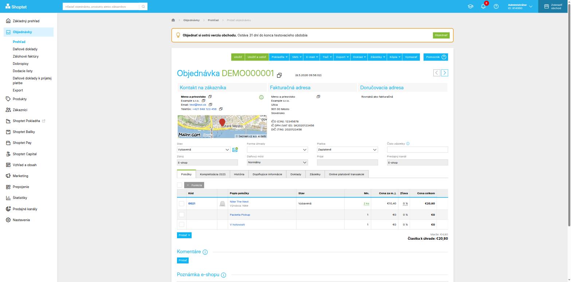This screenshot has width=571, height=282.
Task: Open the Stav dropdown showing Vybavená
Action: tap(204, 149)
